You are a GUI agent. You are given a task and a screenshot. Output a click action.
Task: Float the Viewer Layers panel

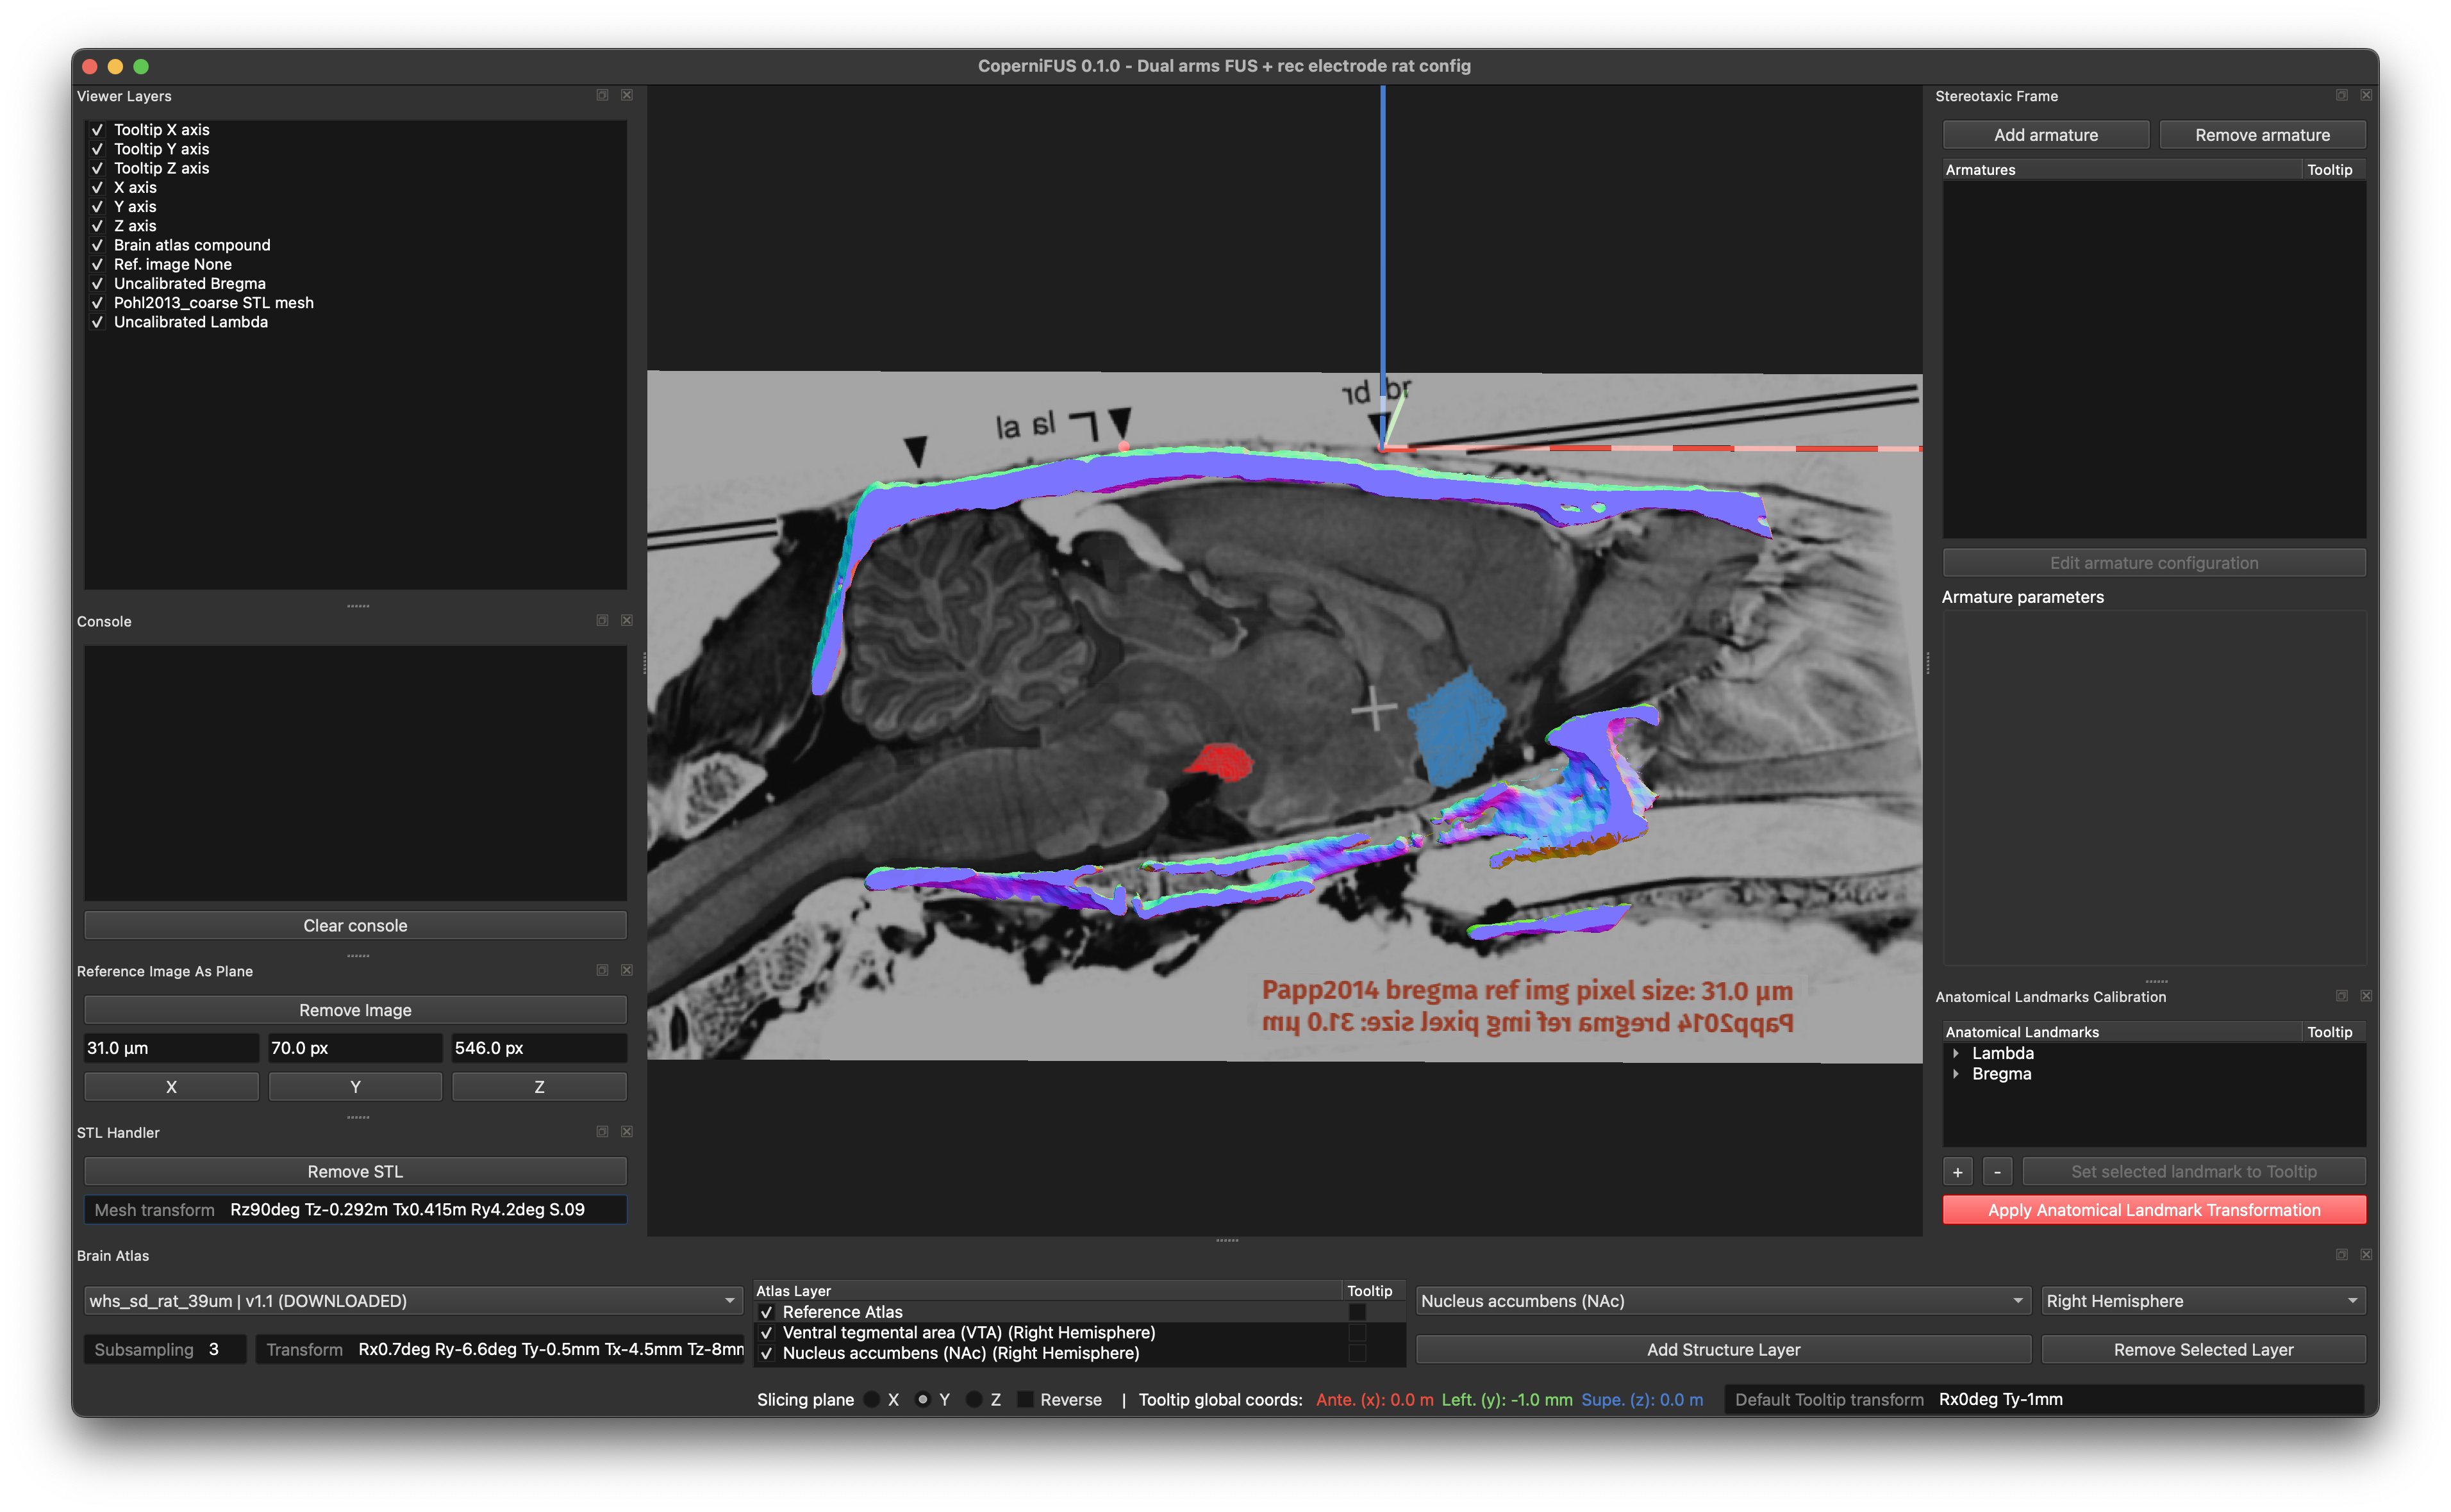coord(602,95)
